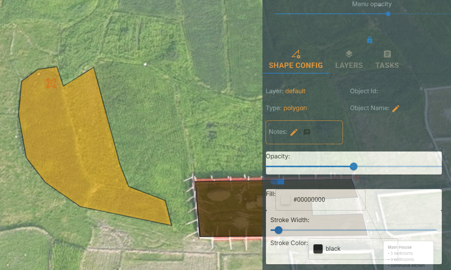Viewport: 451px width, 270px height.
Task: Click the Stroke Width slider handle
Action: 279,230
